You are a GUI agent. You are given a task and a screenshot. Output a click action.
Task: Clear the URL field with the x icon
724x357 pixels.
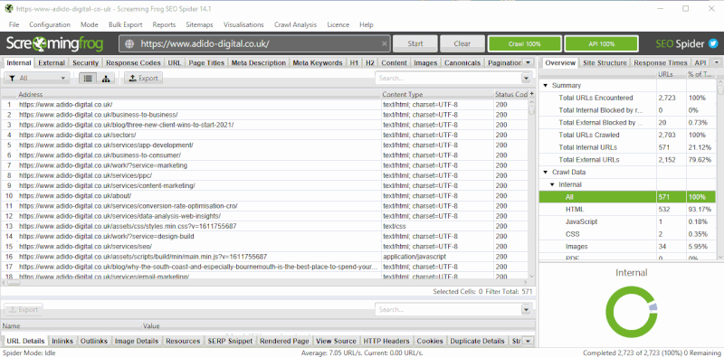tap(384, 43)
